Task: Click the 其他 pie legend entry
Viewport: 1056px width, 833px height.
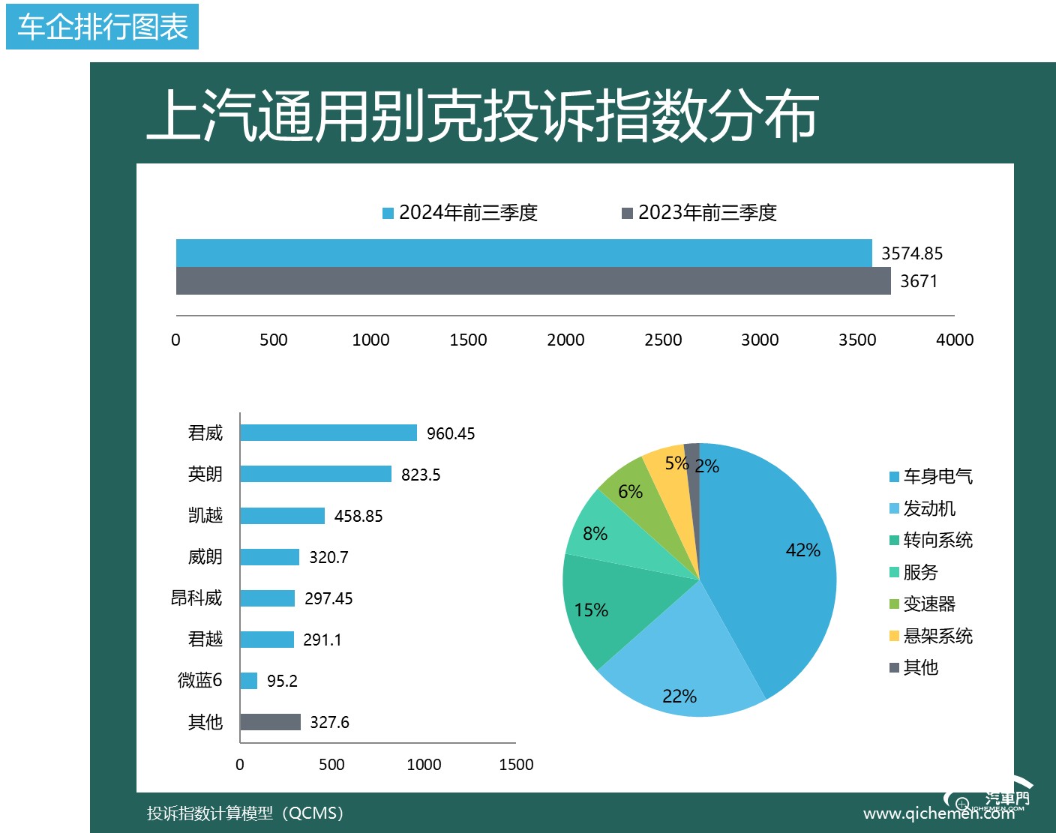Action: pyautogui.click(x=913, y=667)
